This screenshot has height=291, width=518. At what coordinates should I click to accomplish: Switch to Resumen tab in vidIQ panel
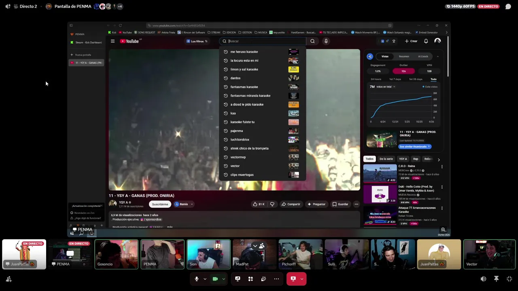pyautogui.click(x=404, y=57)
